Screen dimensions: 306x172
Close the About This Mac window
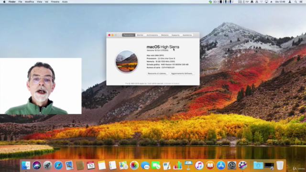[109, 35]
